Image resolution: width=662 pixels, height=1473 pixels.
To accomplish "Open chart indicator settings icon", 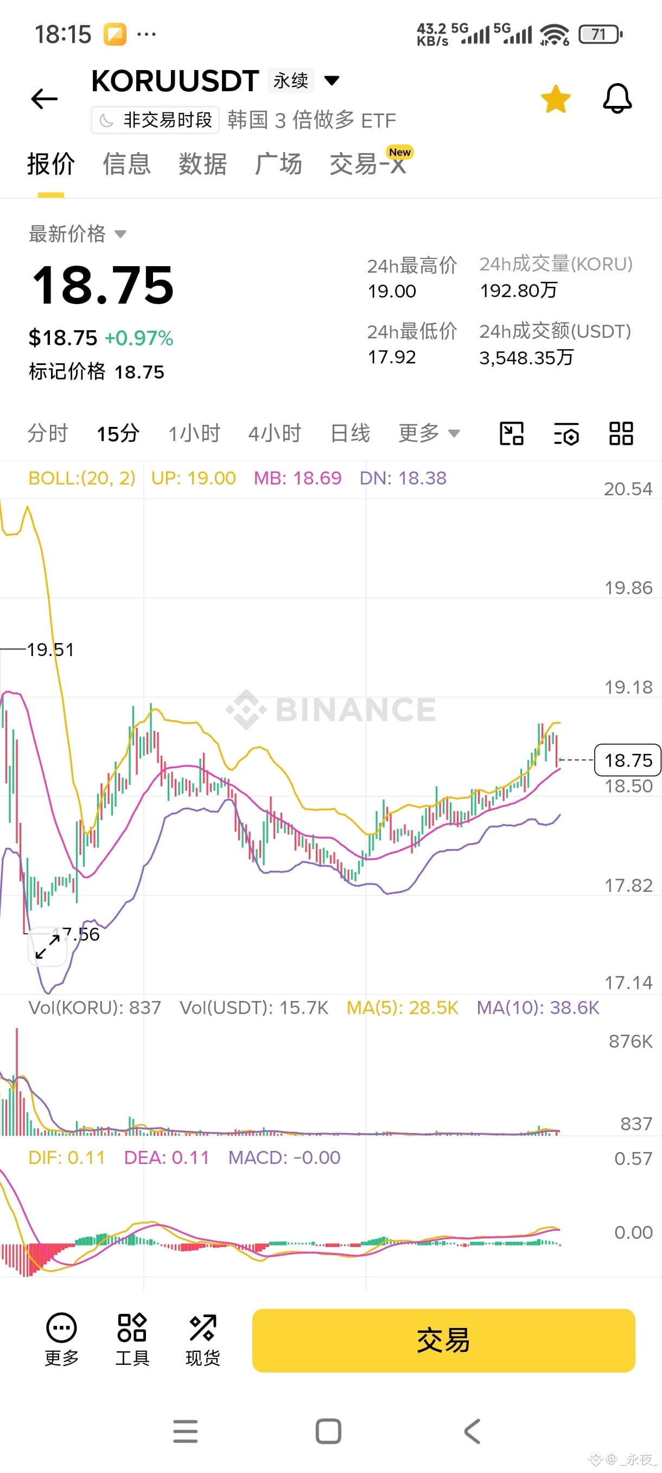I will (566, 433).
